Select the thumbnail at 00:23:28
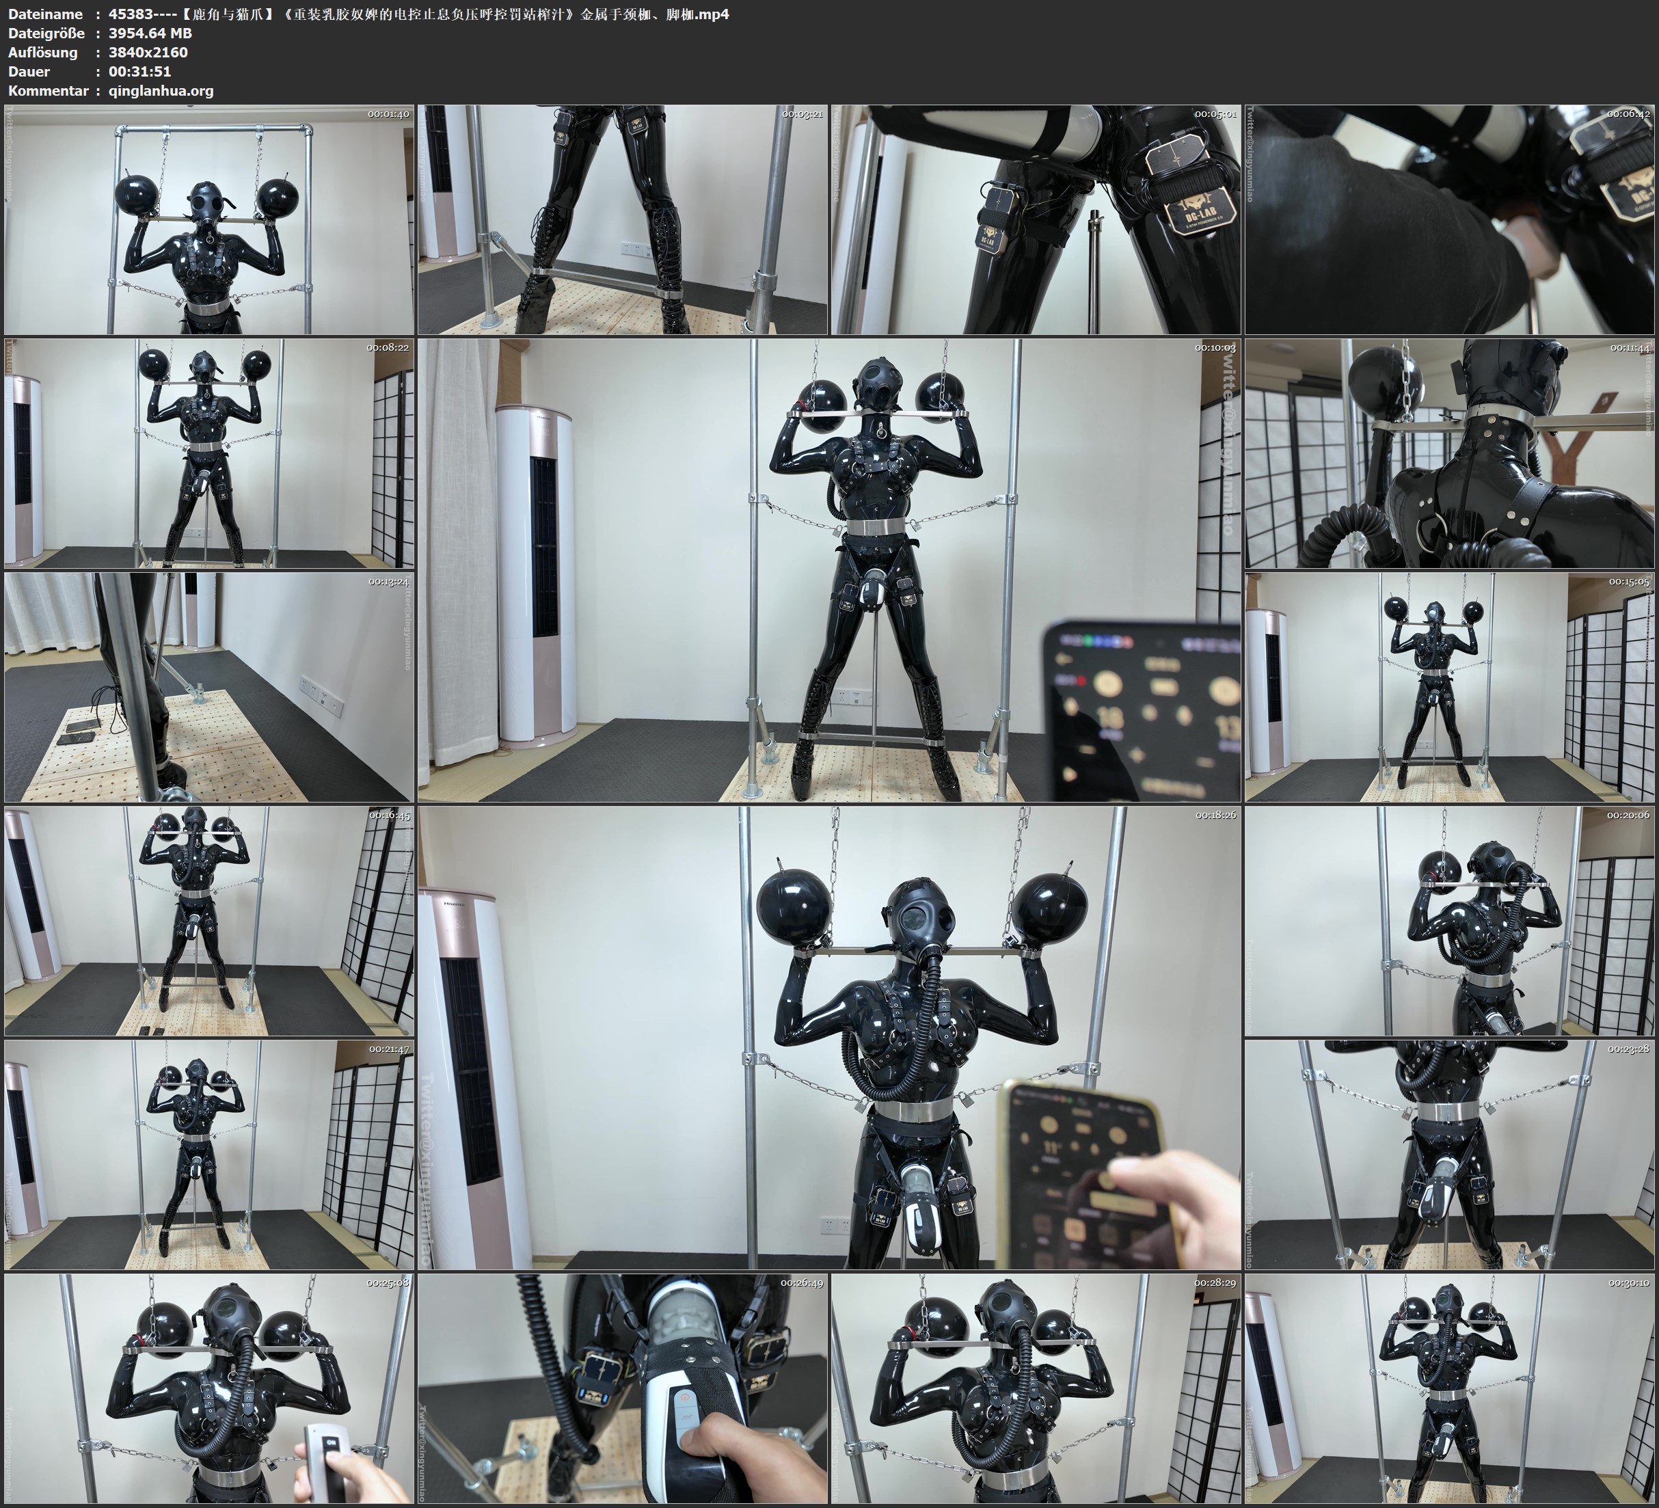The height and width of the screenshot is (1508, 1659). tap(1450, 1154)
